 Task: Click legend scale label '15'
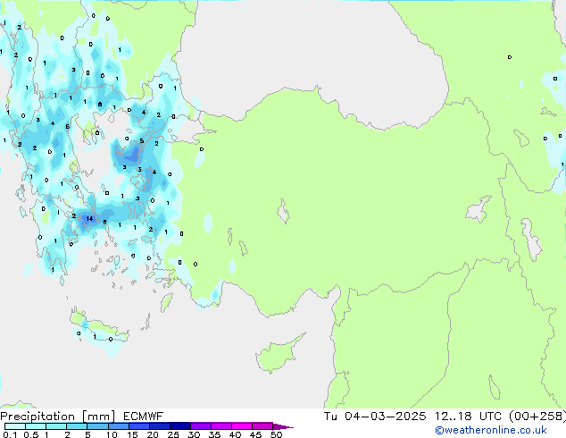click(x=132, y=434)
